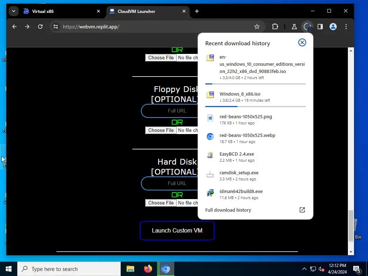Image resolution: width=368 pixels, height=276 pixels.
Task: Open full download history external icon
Action: pyautogui.click(x=302, y=210)
